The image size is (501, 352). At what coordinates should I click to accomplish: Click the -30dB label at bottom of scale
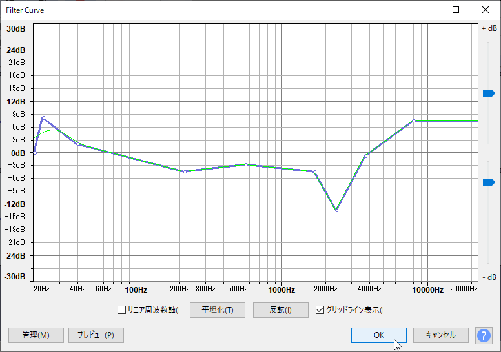[14, 277]
